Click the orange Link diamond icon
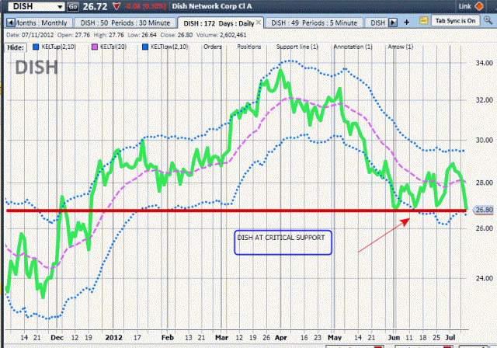Screen dimensions: 497x348 click(479, 6)
